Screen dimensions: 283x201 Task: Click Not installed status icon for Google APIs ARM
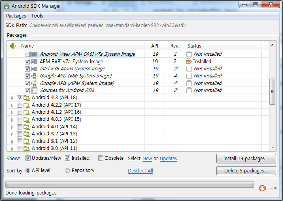coord(189,83)
